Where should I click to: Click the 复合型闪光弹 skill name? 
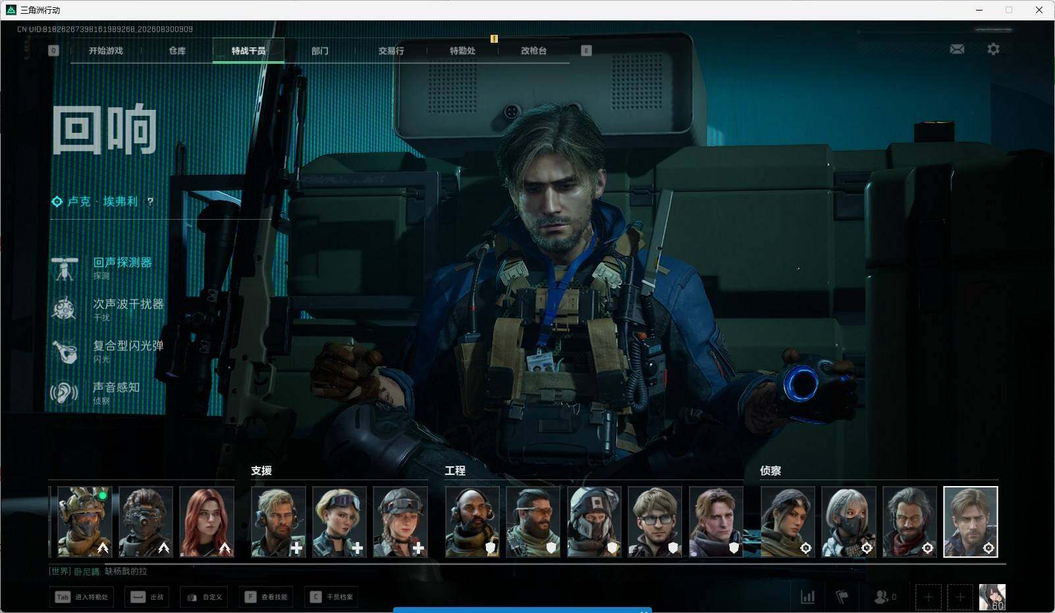pyautogui.click(x=128, y=345)
